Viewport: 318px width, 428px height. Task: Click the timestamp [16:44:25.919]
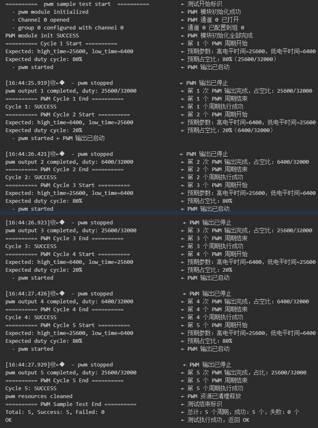tap(28, 83)
